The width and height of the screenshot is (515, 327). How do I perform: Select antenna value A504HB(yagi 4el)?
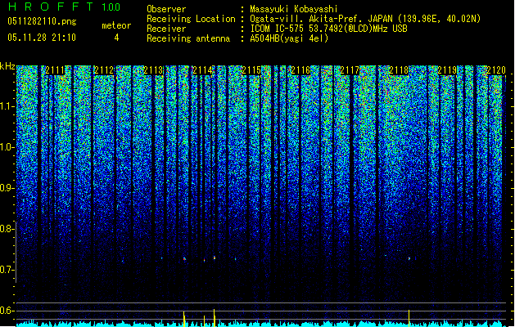click(289, 38)
